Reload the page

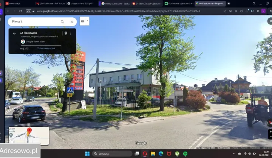20,11
